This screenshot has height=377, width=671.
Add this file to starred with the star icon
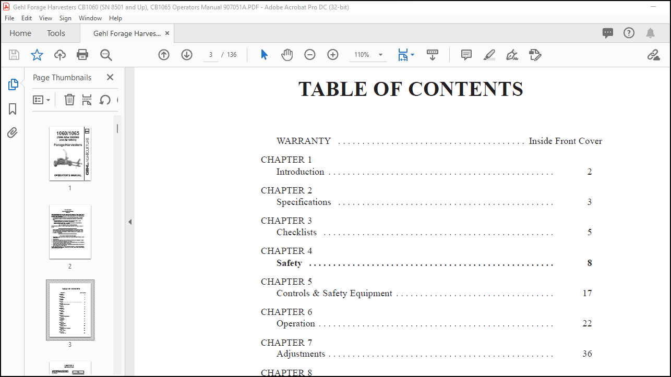[37, 55]
